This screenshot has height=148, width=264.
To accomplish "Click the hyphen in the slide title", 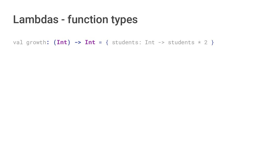I will click(x=63, y=20).
